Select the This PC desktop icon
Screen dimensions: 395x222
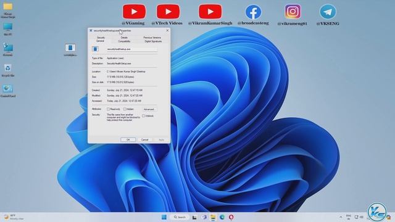click(x=8, y=29)
